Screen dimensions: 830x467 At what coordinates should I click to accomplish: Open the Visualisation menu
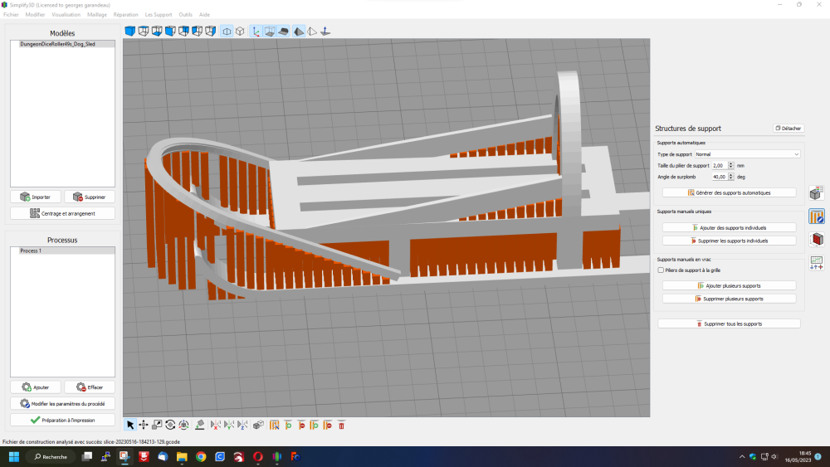pyautogui.click(x=66, y=15)
